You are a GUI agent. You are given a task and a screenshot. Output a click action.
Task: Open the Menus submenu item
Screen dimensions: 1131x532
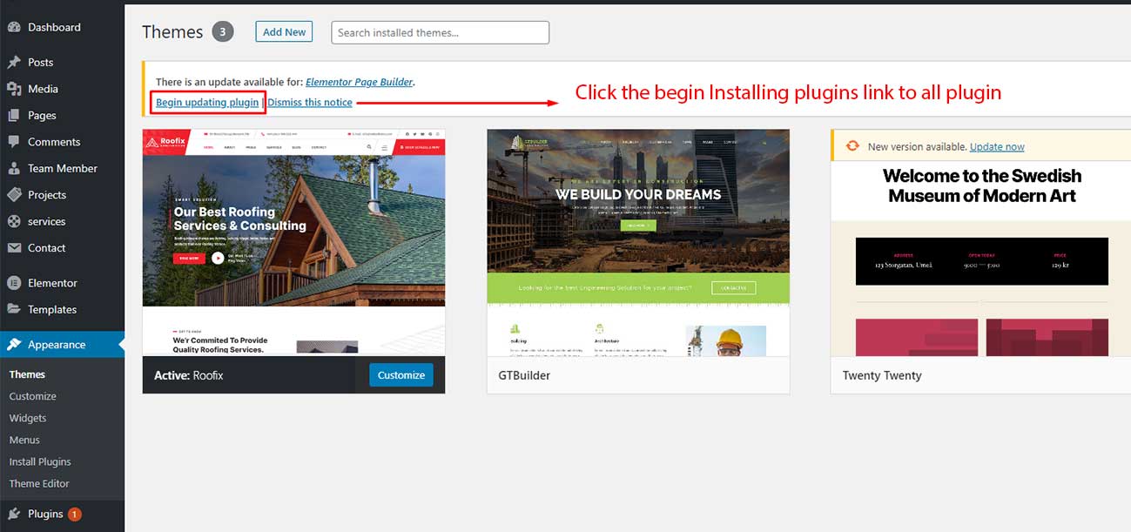[x=24, y=440]
